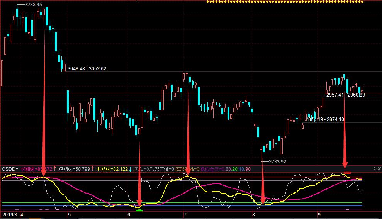Click the 2870.49 - 2874.10 gap label

[324, 119]
